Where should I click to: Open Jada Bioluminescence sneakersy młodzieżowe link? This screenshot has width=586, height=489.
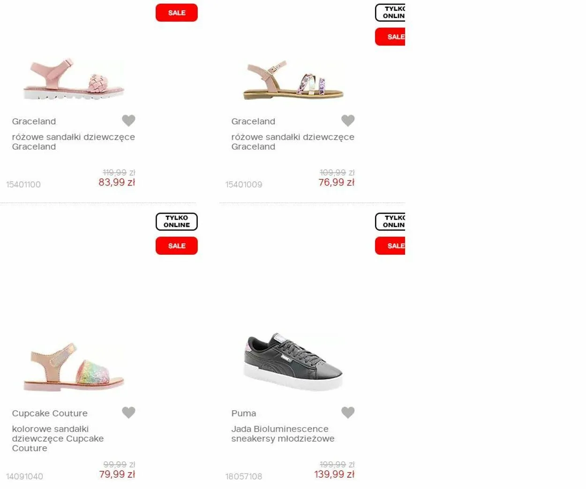pos(283,434)
